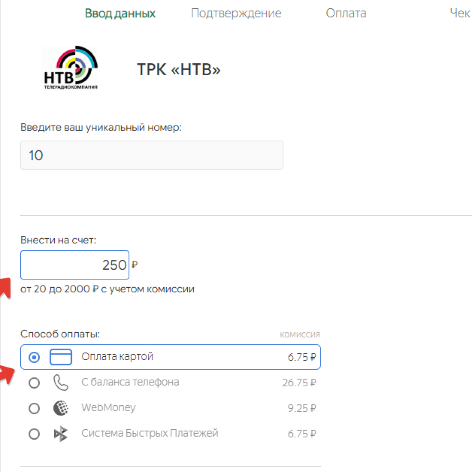
Task: Click the ТРК «НТВ» title
Action: [x=179, y=70]
